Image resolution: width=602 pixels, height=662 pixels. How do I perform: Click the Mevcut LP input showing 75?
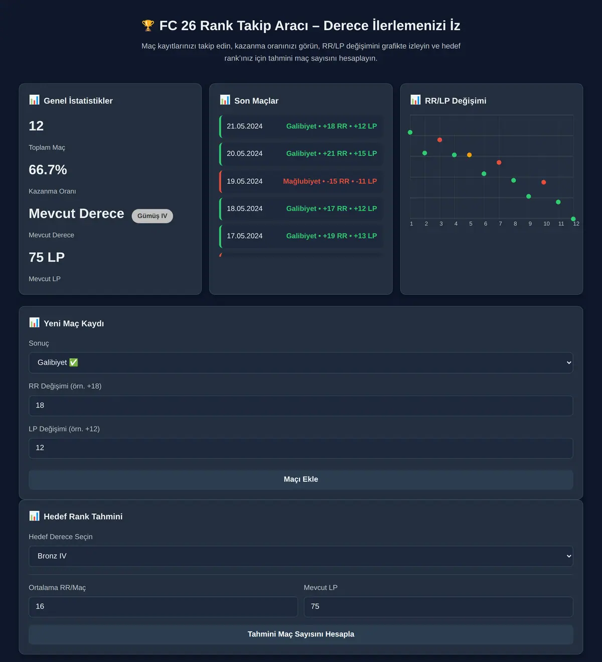coord(438,607)
